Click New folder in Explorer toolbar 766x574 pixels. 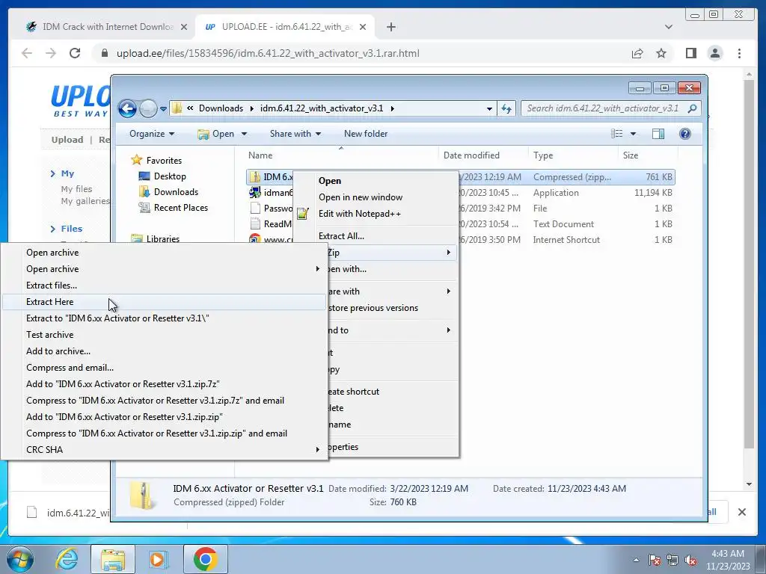(365, 134)
